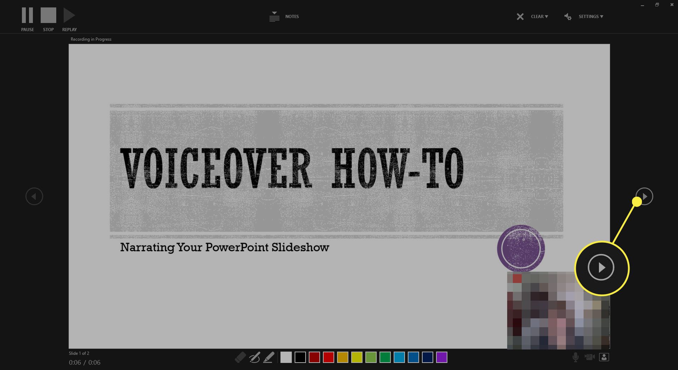Pick the white ink color
Viewport: 678px width, 370px height.
pyautogui.click(x=286, y=357)
